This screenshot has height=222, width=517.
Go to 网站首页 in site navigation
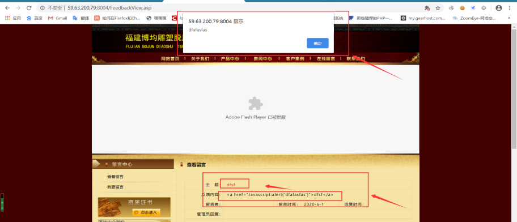170,59
